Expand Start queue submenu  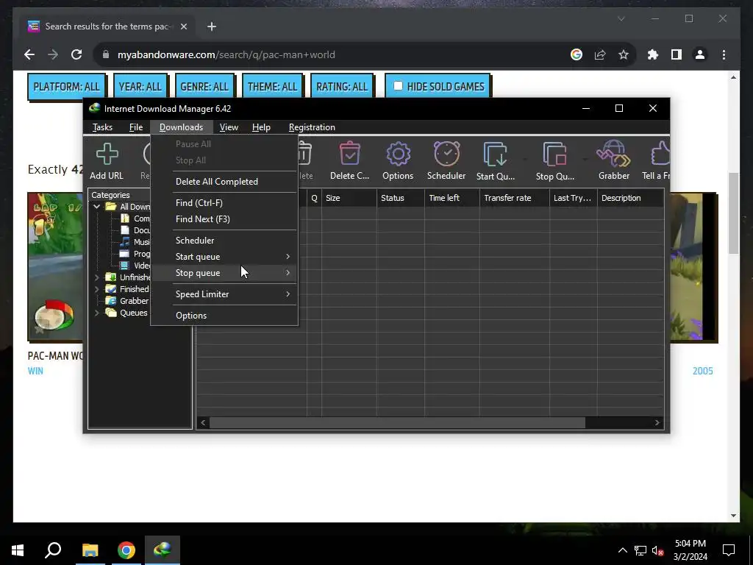coord(224,257)
